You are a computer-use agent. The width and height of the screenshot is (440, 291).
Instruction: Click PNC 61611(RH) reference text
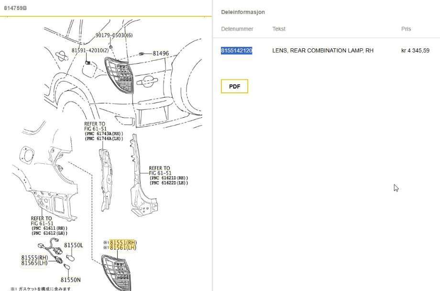pyautogui.click(x=49, y=228)
